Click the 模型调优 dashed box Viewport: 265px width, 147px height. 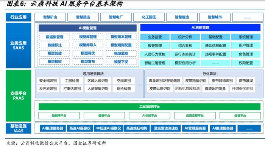click(88, 53)
